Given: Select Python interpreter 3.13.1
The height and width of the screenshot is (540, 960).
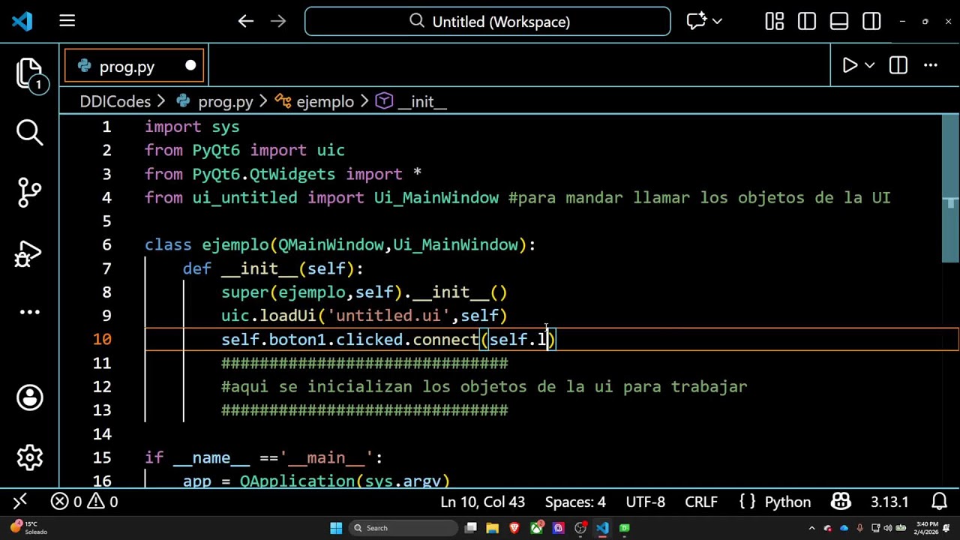Looking at the screenshot, I should (889, 502).
